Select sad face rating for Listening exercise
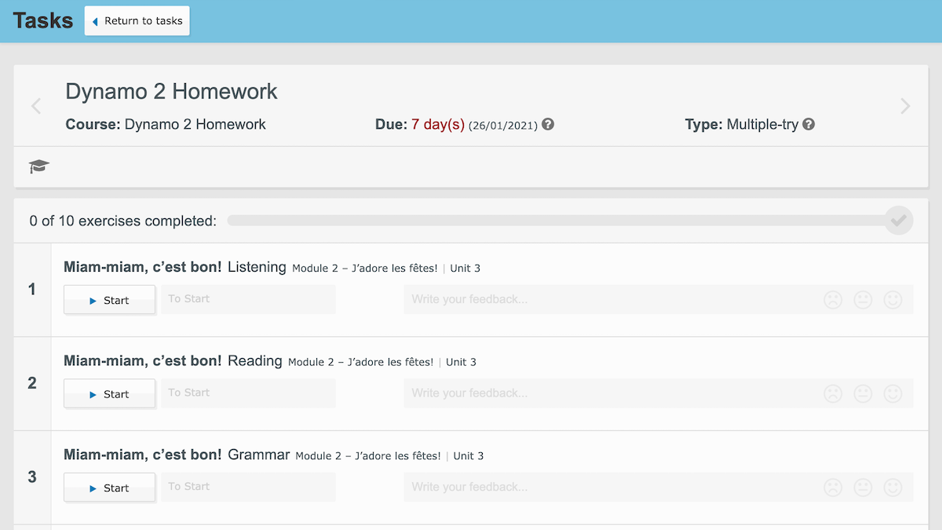Viewport: 942px width, 530px height. click(x=832, y=299)
